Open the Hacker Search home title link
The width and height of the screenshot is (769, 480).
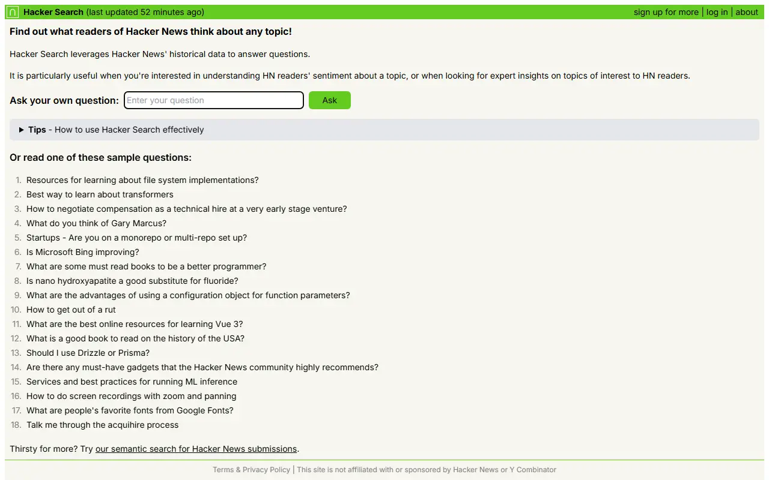[x=53, y=12]
